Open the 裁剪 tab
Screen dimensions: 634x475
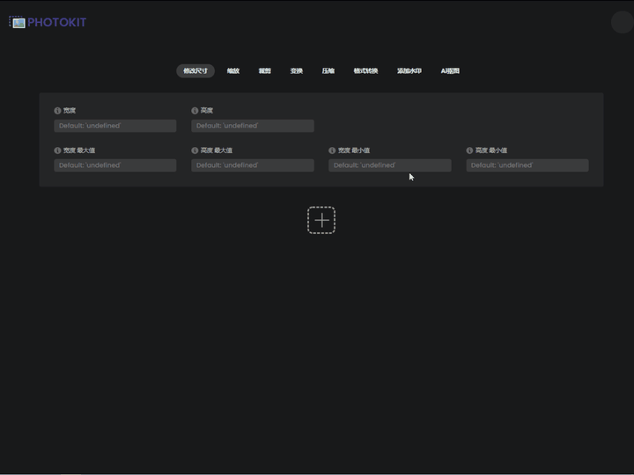(264, 70)
